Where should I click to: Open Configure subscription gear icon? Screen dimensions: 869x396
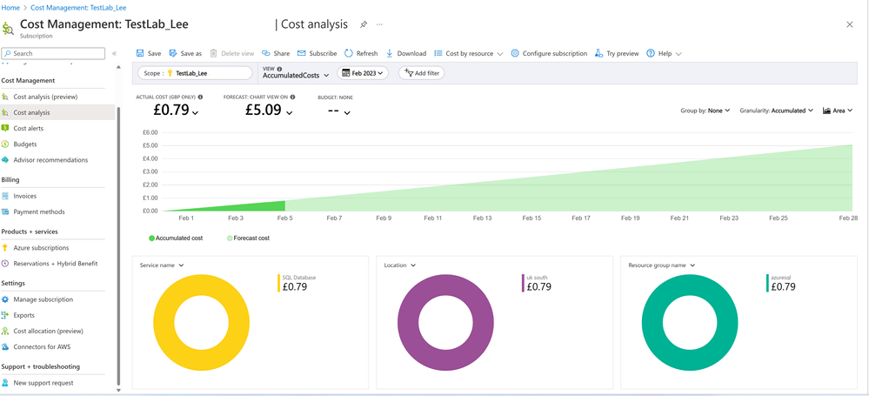(x=515, y=54)
